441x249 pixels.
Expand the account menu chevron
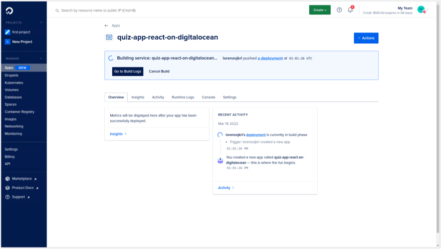(x=427, y=9)
